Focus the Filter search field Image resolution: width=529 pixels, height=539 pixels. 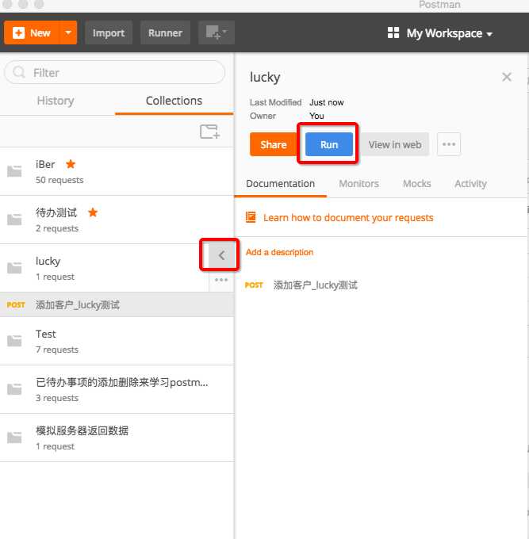click(x=114, y=73)
